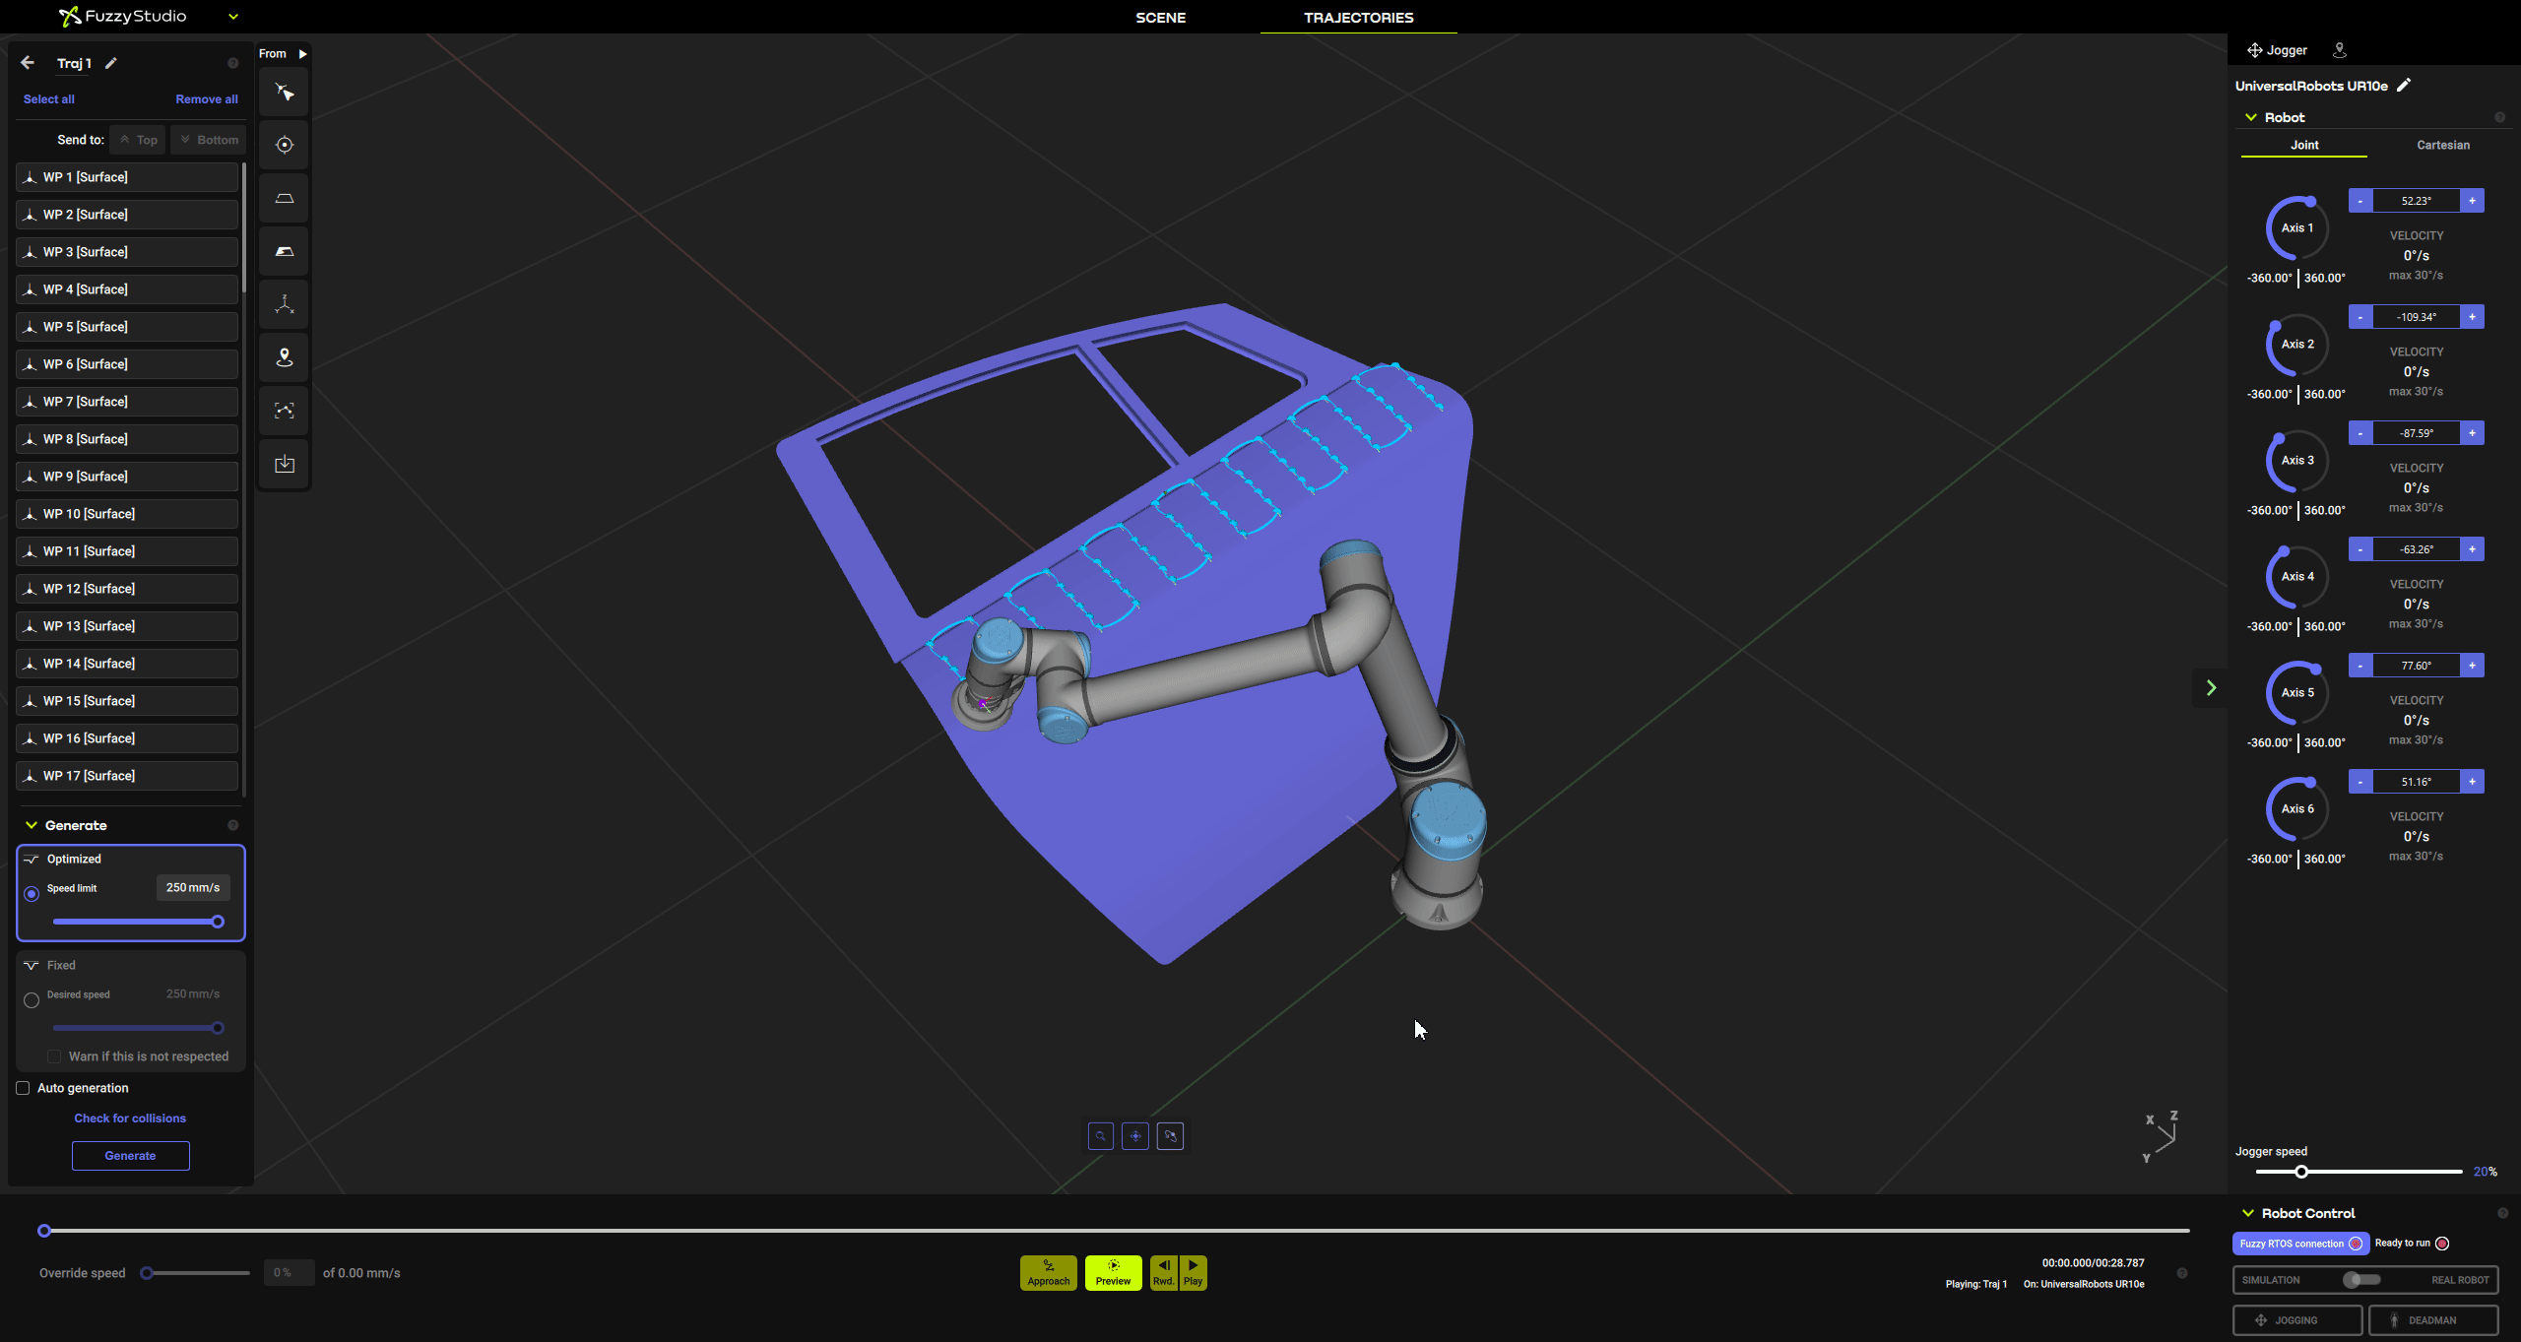Open the TRAJECTORIES tab

click(1358, 18)
